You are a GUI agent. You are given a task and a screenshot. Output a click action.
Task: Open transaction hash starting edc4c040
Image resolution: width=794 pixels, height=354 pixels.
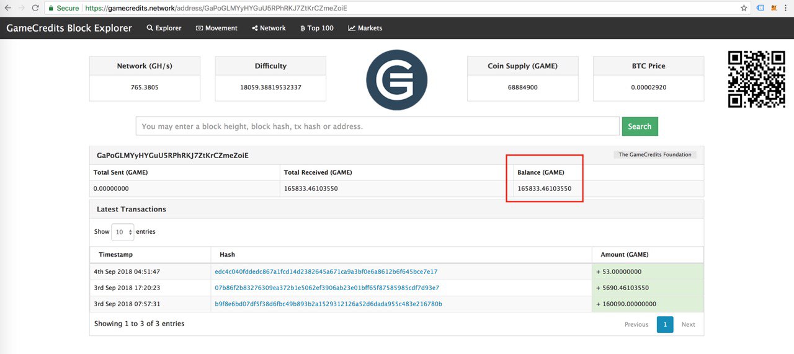[326, 272]
